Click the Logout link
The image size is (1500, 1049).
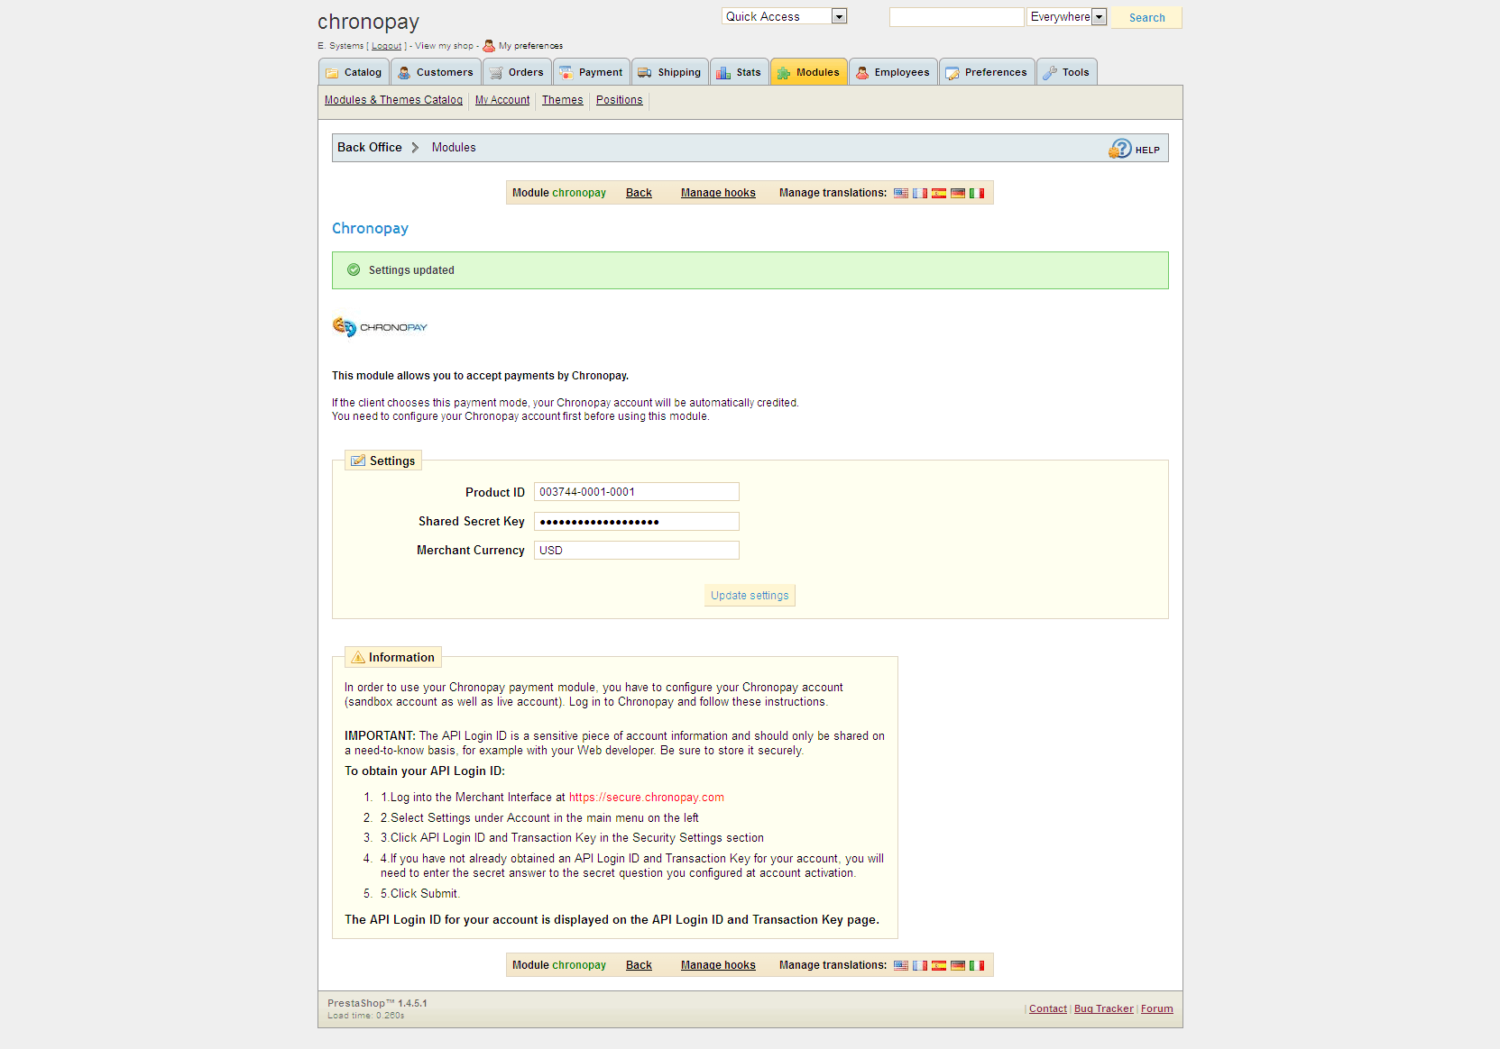(386, 46)
